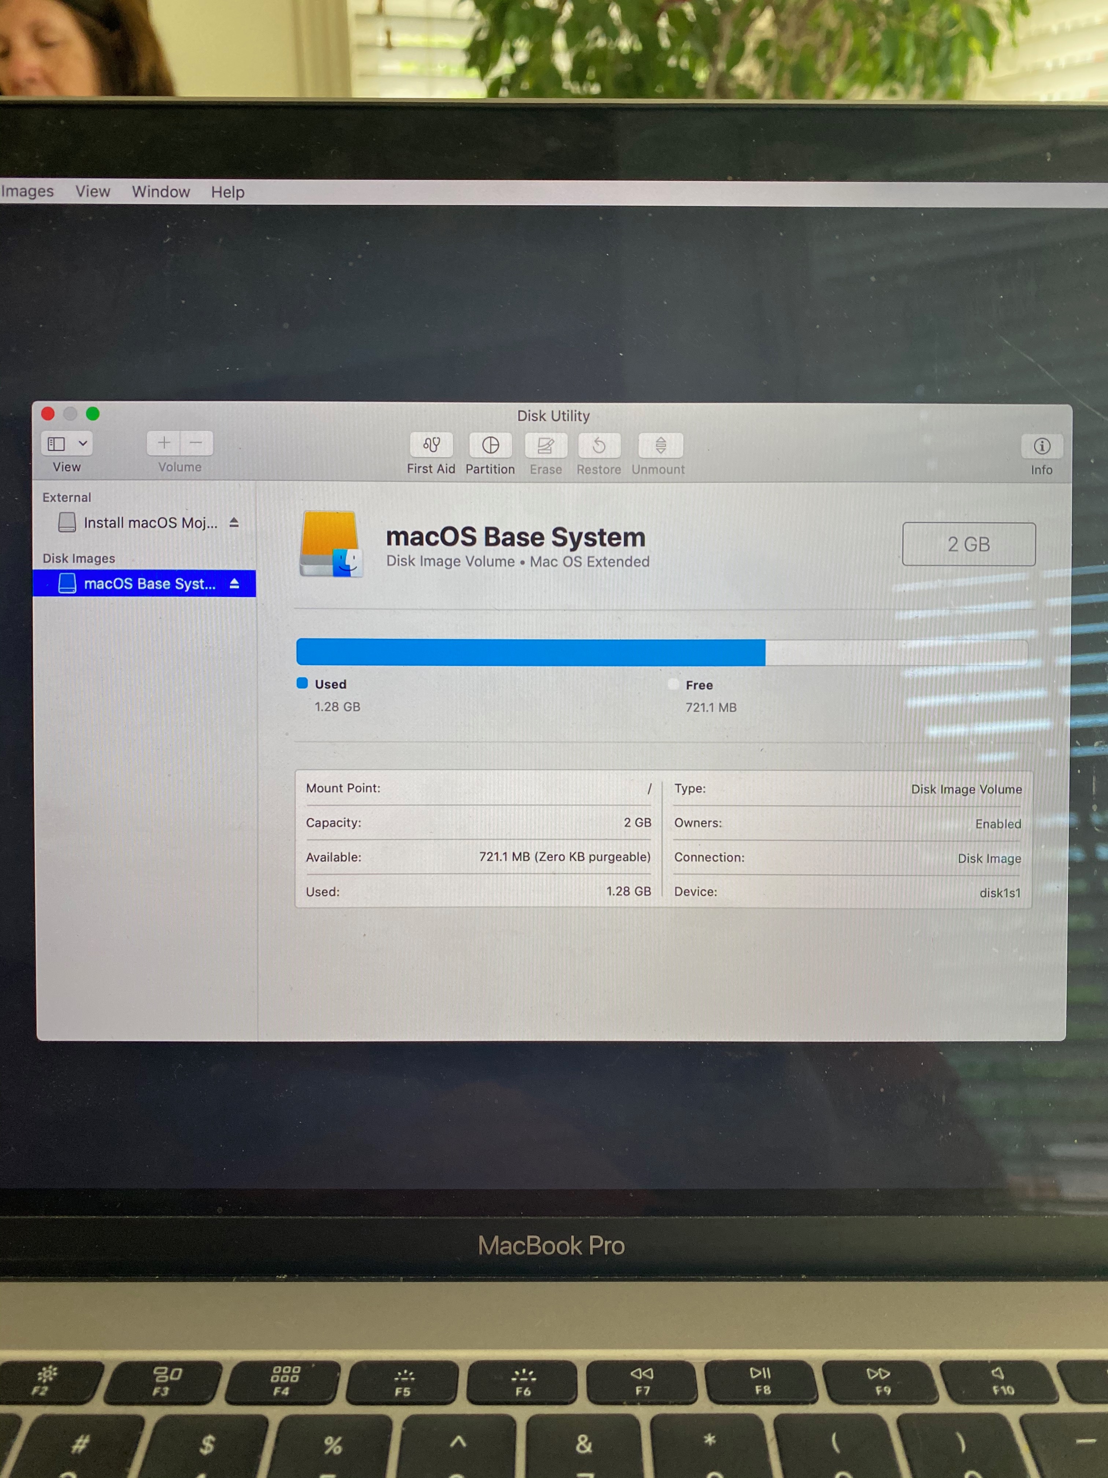
Task: Click the First Aid toolbar icon
Action: click(431, 445)
